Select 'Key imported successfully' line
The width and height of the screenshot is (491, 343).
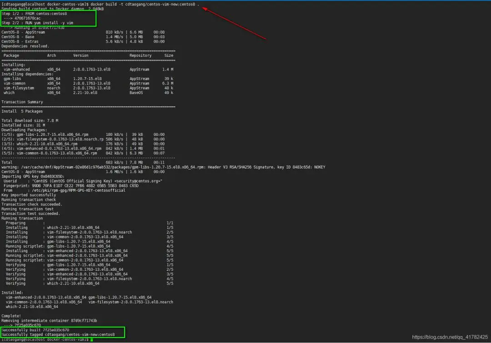click(29, 195)
